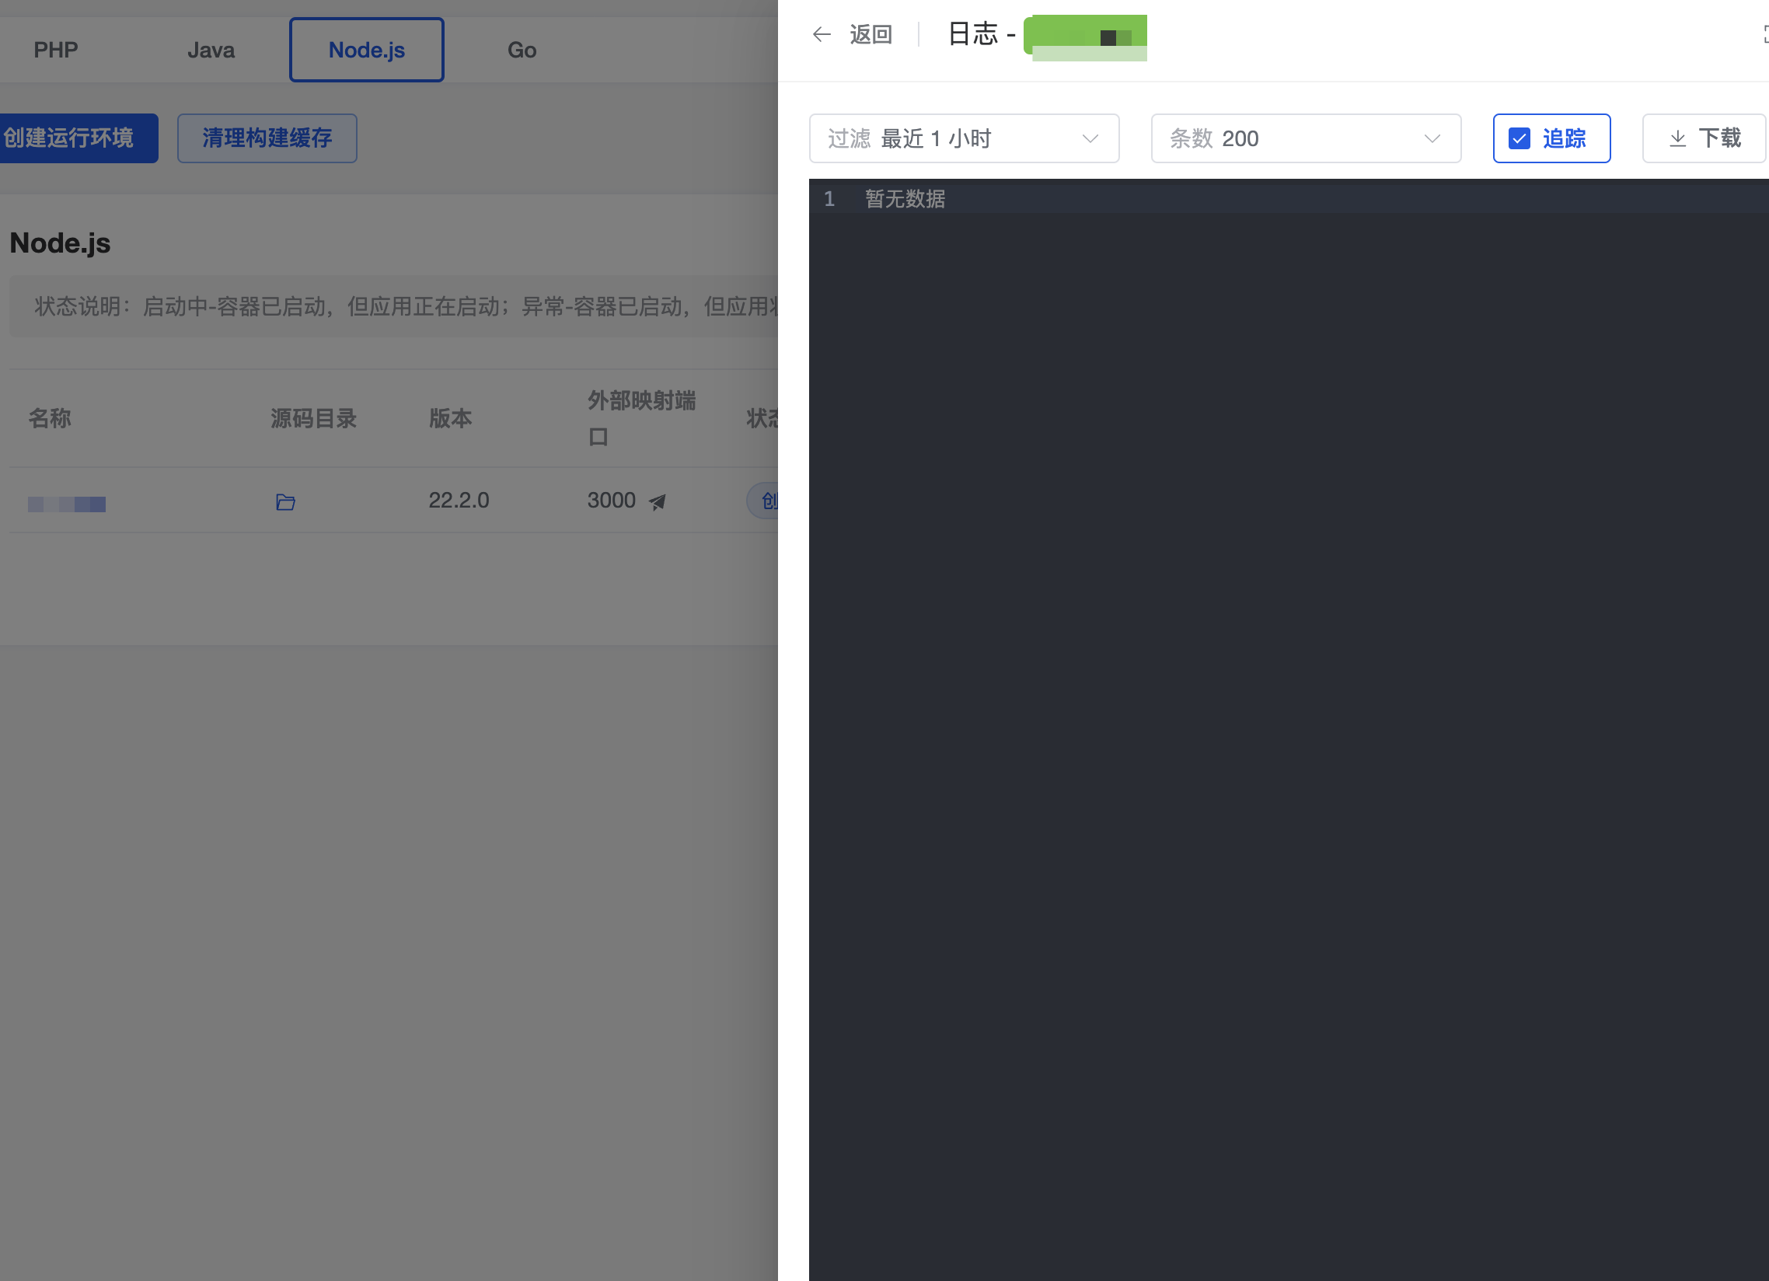The height and width of the screenshot is (1281, 1769).
Task: Click the 暂无数据 log line
Action: click(x=905, y=199)
